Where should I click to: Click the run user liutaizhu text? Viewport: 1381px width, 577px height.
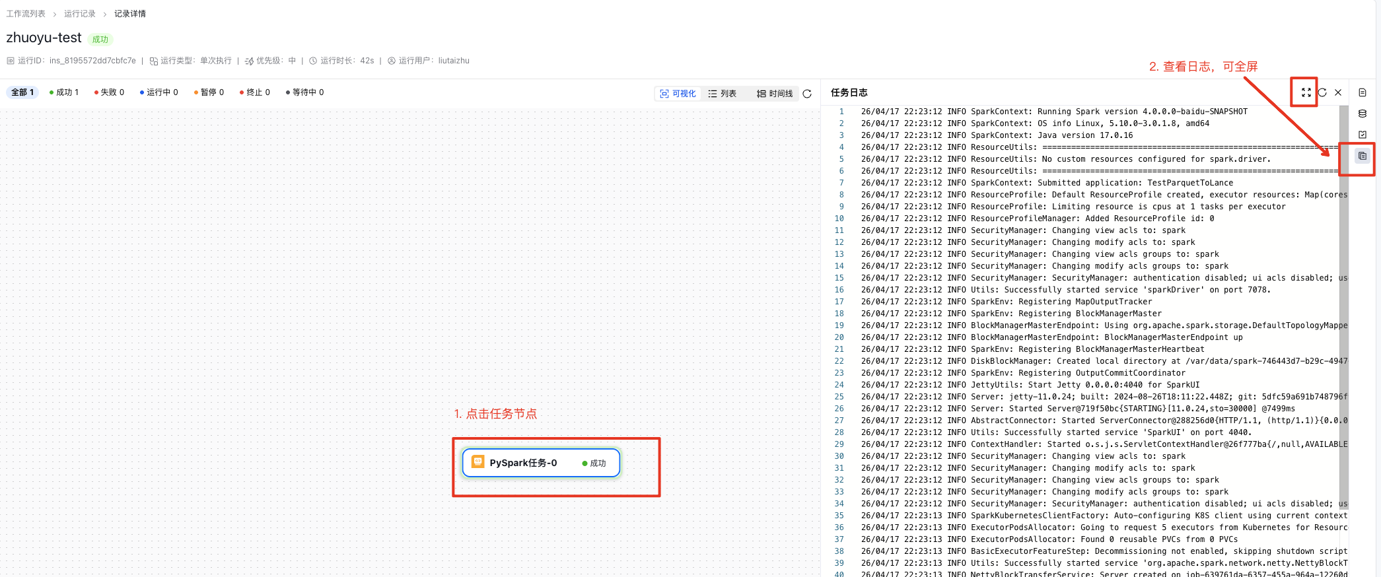454,61
